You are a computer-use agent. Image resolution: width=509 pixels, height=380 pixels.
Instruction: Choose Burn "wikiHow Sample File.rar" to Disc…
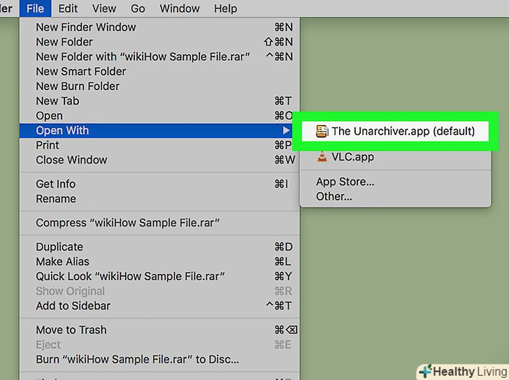pyautogui.click(x=137, y=359)
